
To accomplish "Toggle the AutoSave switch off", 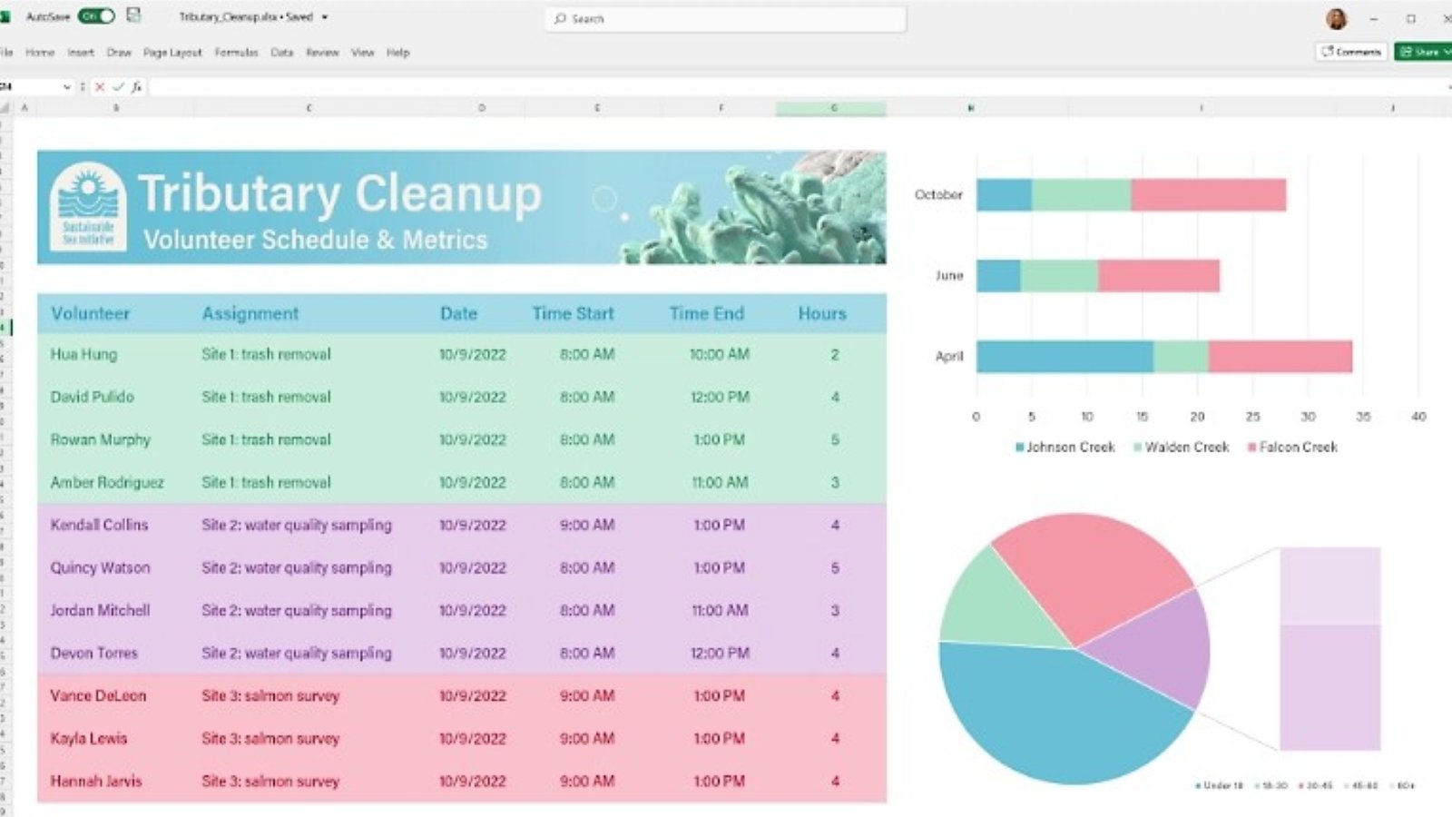I will pos(96,16).
